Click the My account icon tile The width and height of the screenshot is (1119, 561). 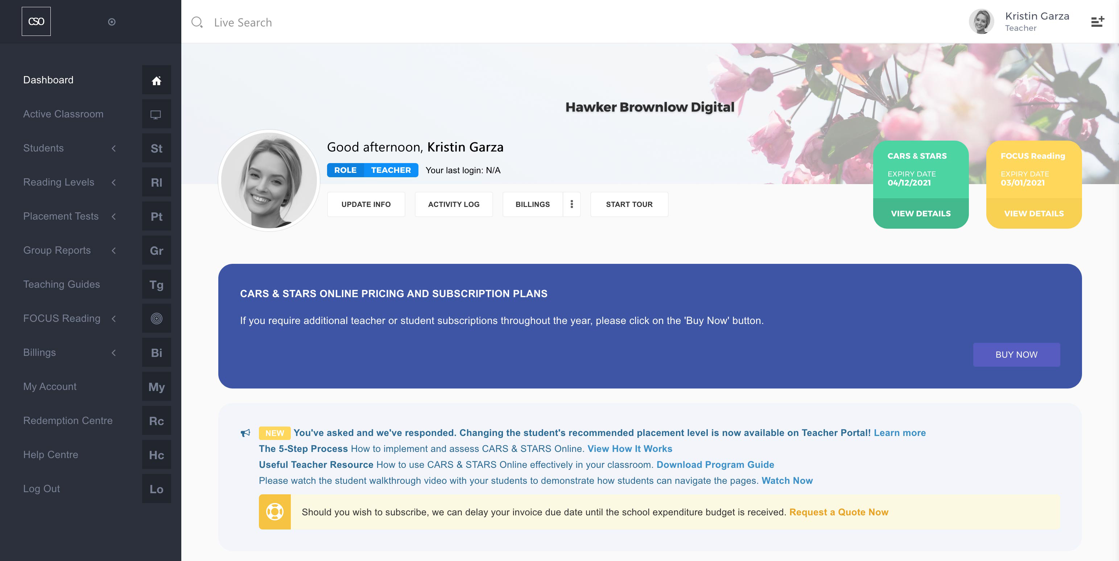(x=156, y=386)
